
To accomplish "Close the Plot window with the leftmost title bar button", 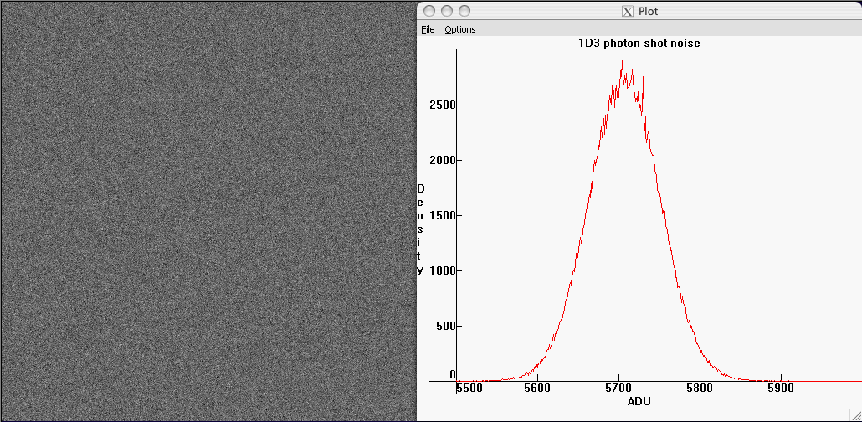I will coord(429,11).
